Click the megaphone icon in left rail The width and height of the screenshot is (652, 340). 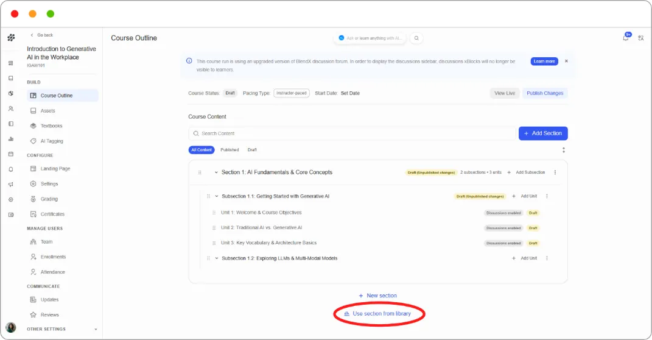click(11, 185)
